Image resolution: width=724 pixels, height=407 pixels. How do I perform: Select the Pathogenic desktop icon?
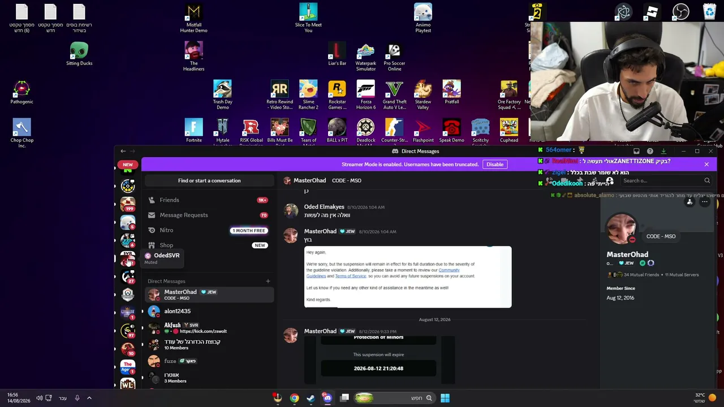pos(21,93)
